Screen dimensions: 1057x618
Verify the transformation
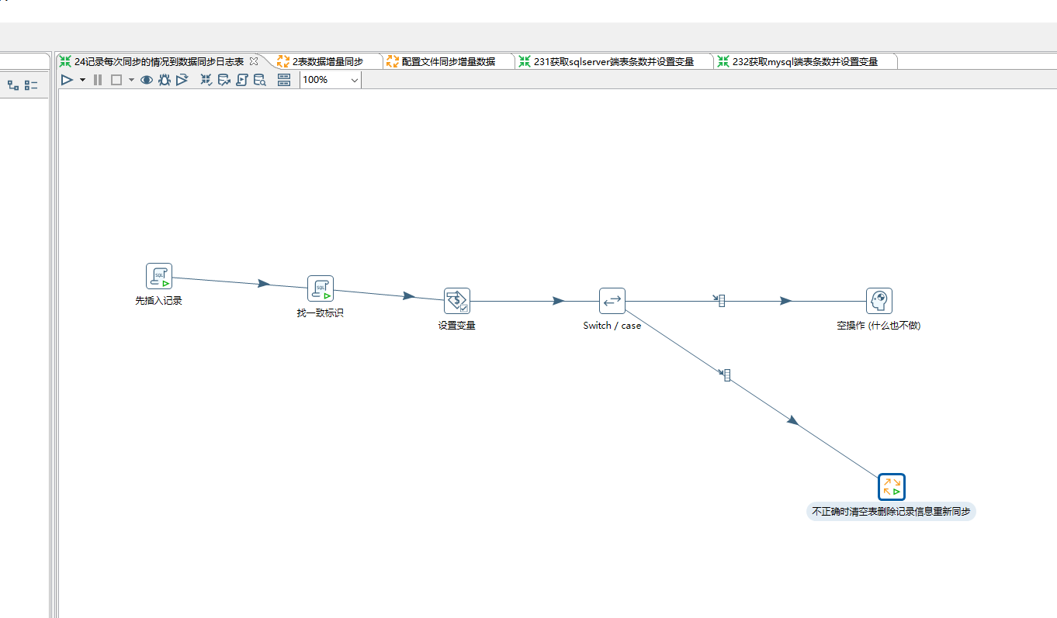click(206, 80)
